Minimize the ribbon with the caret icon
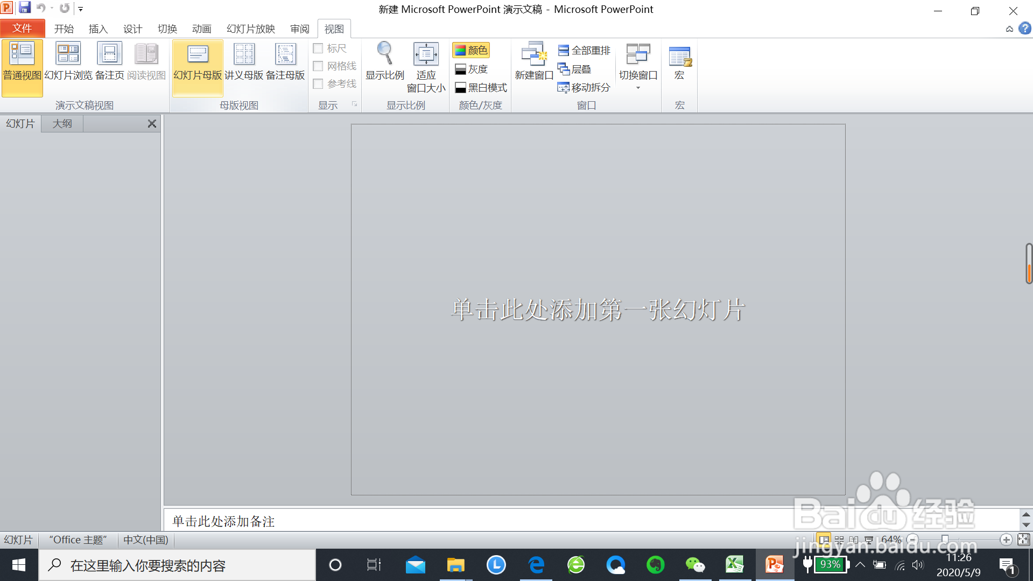1033x581 pixels. (x=1009, y=29)
